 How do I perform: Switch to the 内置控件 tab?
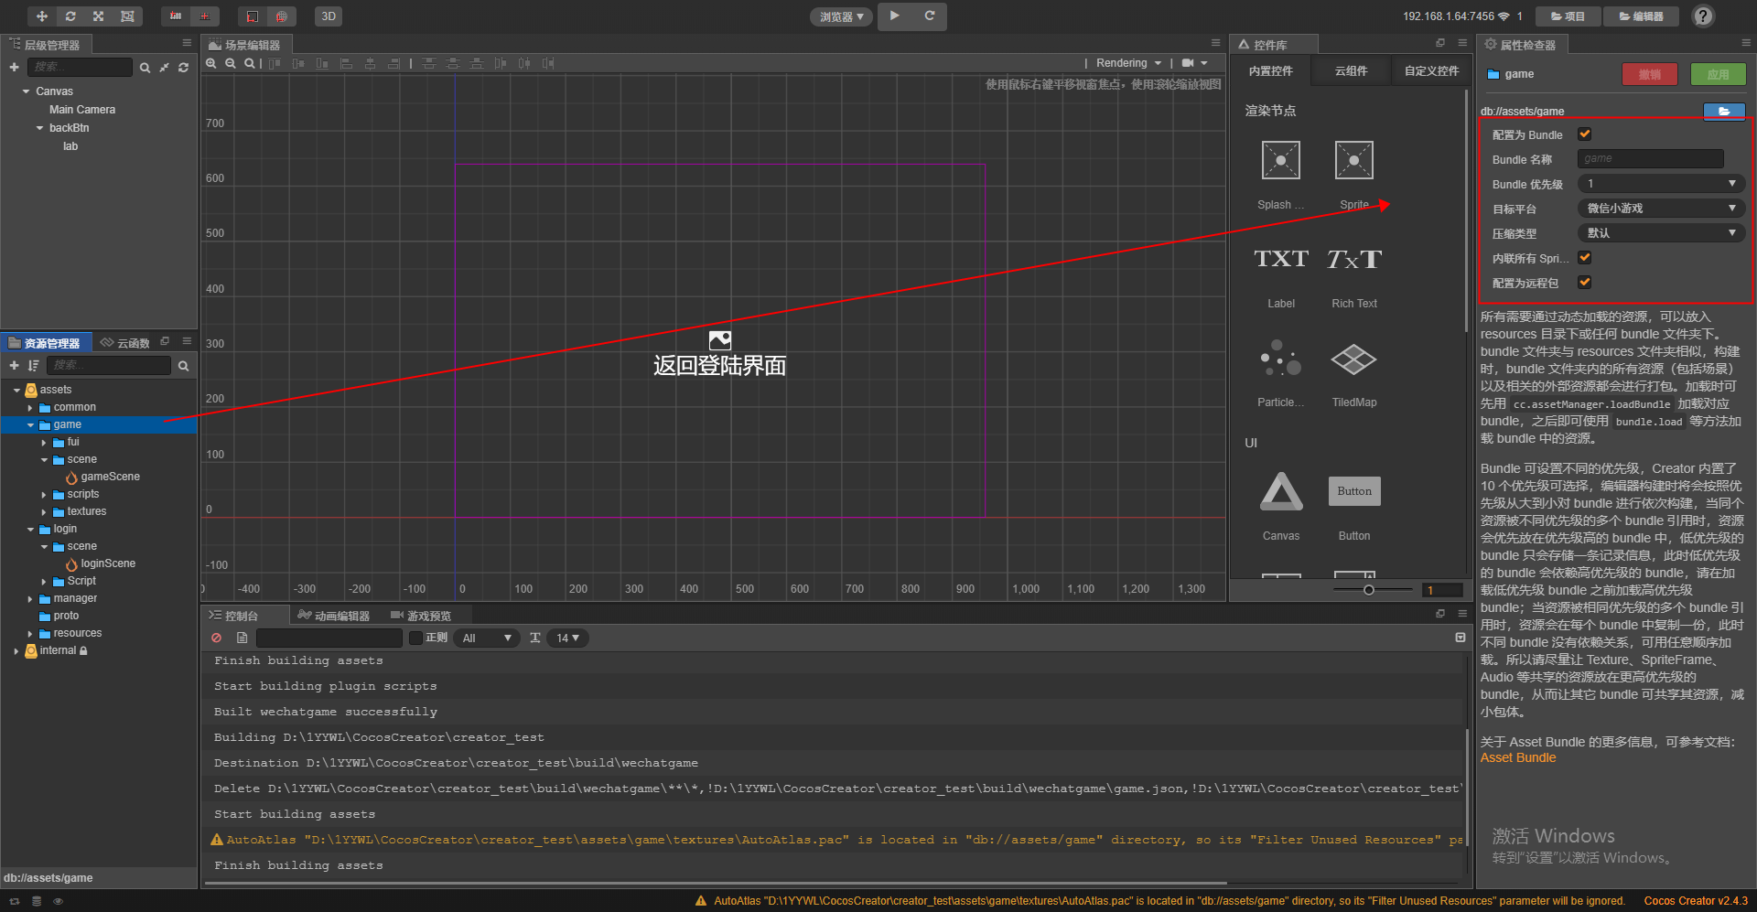tap(1271, 71)
